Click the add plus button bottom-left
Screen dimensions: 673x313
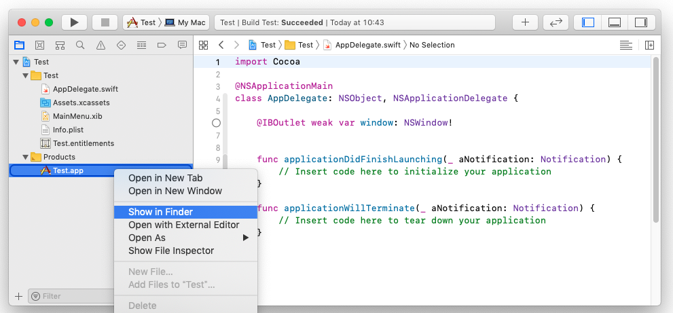tap(18, 296)
